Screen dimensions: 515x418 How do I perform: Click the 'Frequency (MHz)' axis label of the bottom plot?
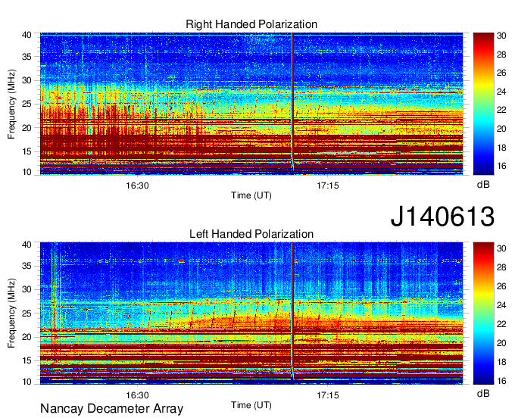click(x=11, y=313)
